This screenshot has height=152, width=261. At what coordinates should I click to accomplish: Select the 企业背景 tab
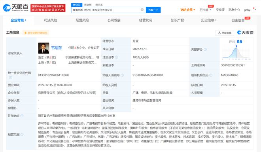(19, 20)
